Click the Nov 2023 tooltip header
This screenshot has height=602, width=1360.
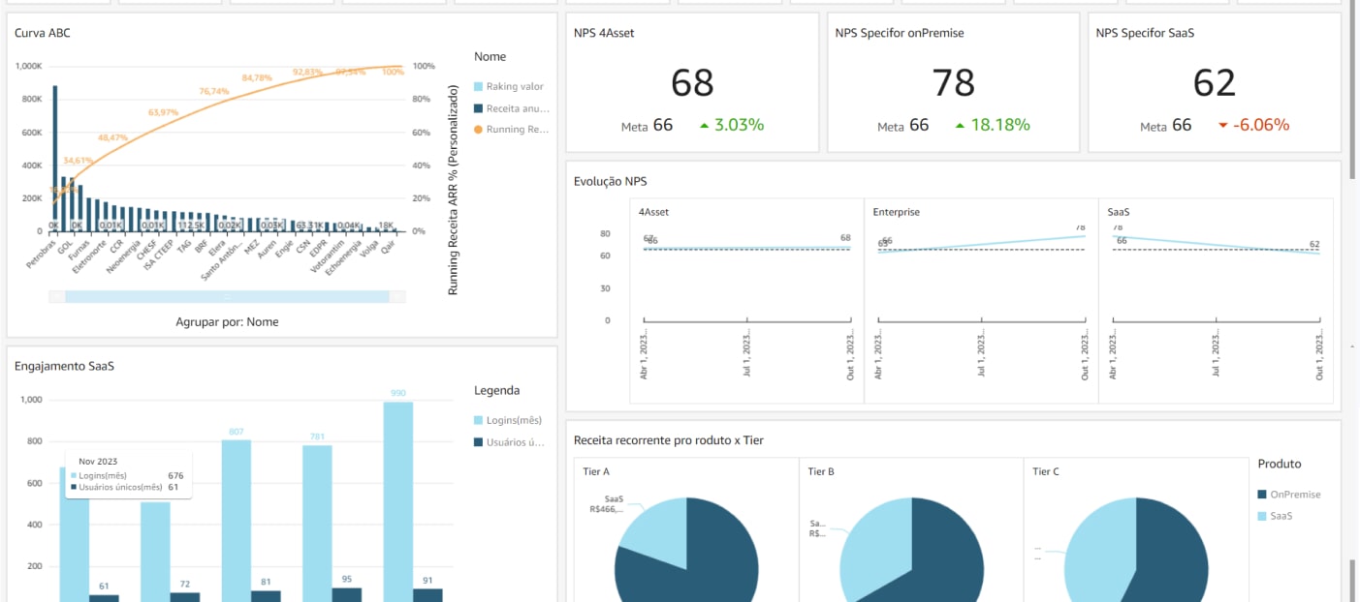(99, 462)
